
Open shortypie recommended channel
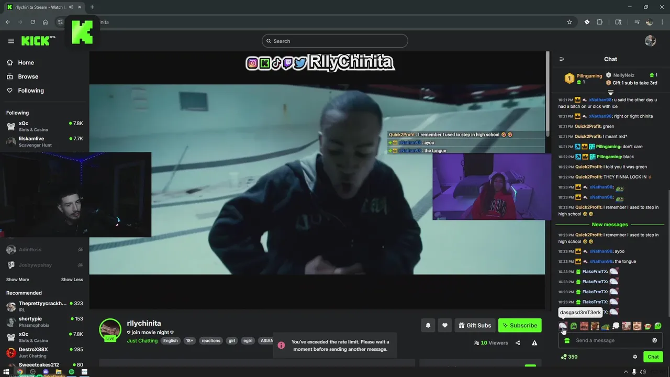44,321
